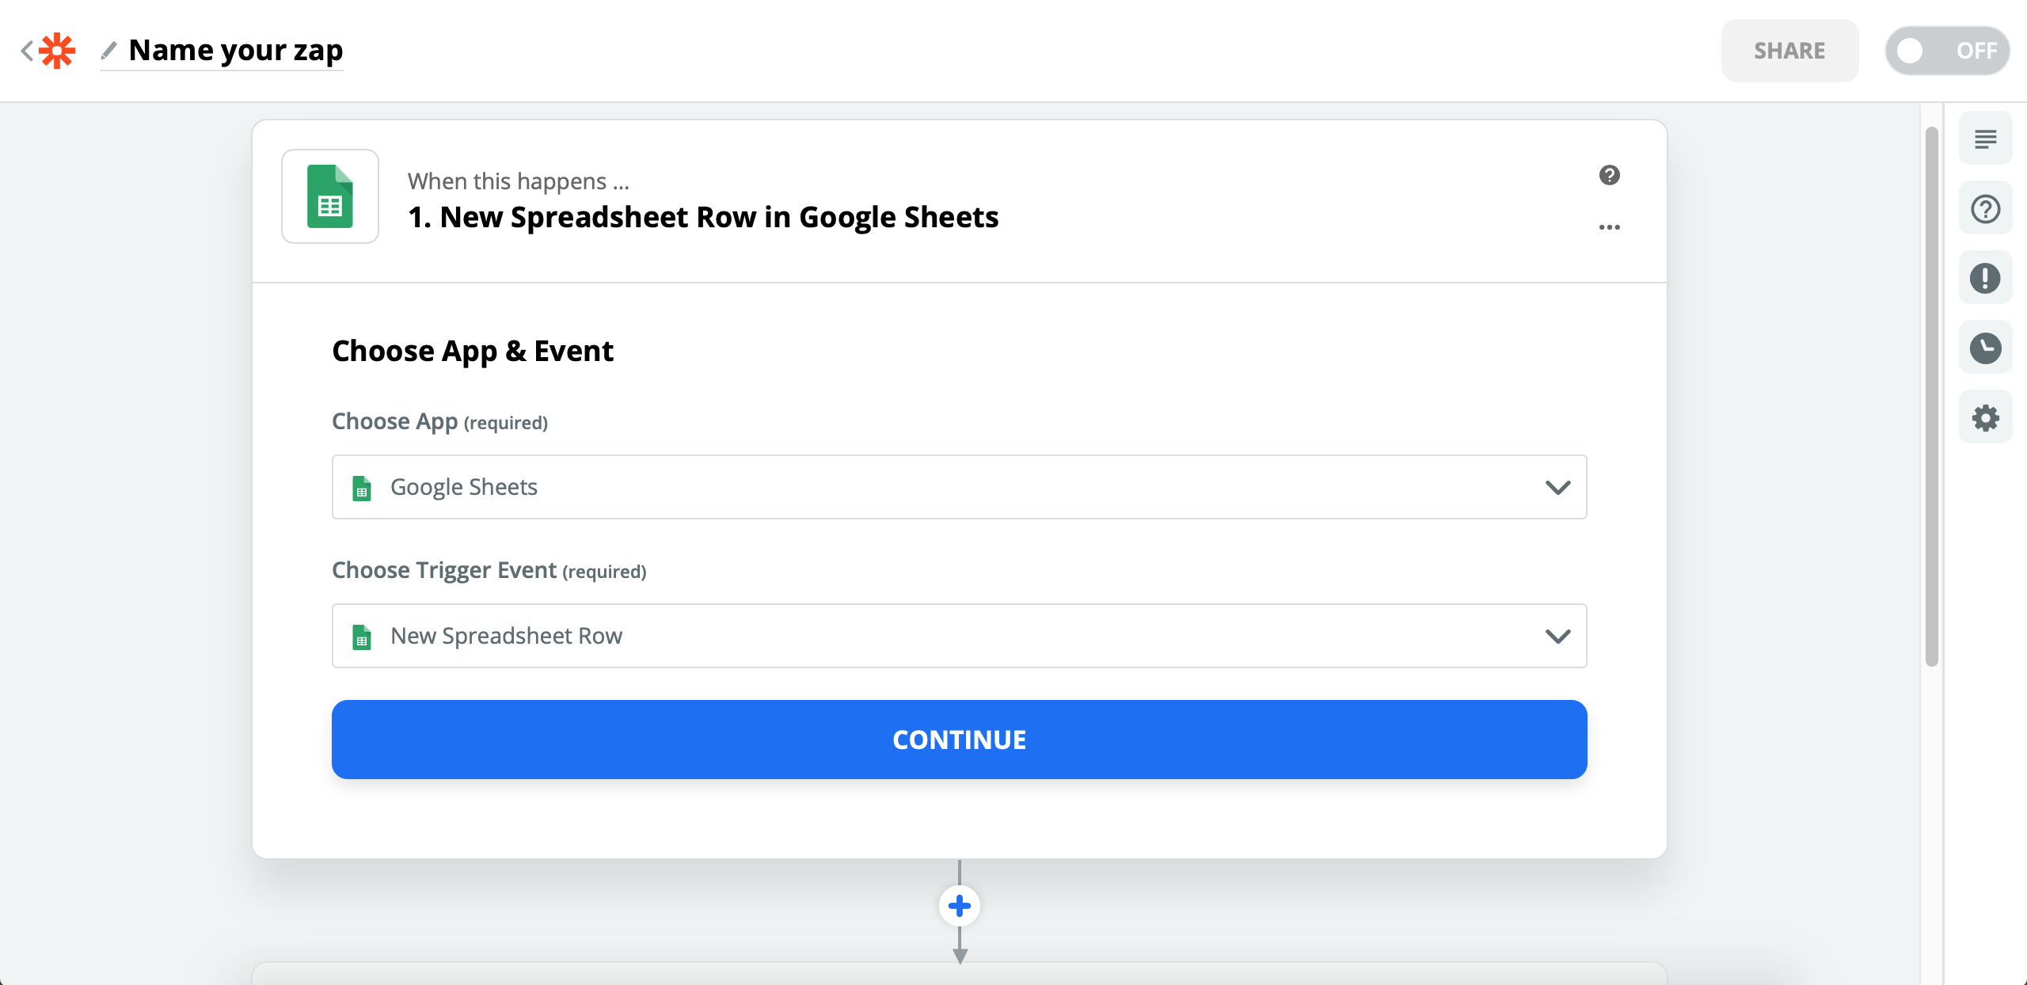Open the sidebar help circle icon
The height and width of the screenshot is (985, 2027).
point(1986,209)
